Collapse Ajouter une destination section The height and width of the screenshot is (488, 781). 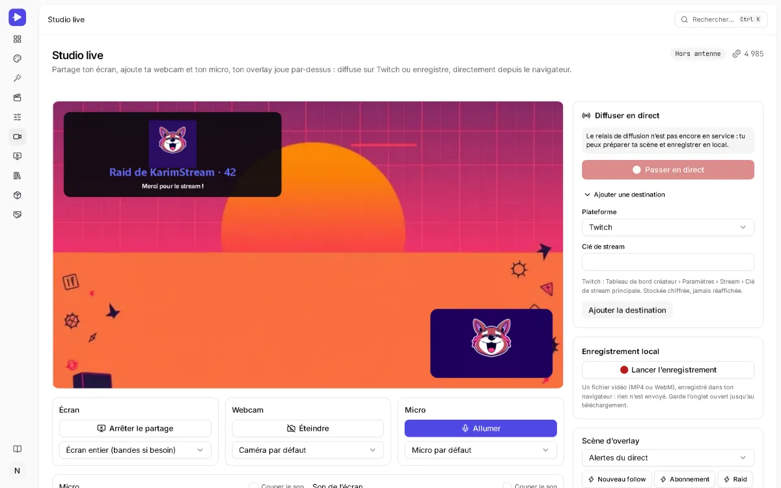coord(624,195)
